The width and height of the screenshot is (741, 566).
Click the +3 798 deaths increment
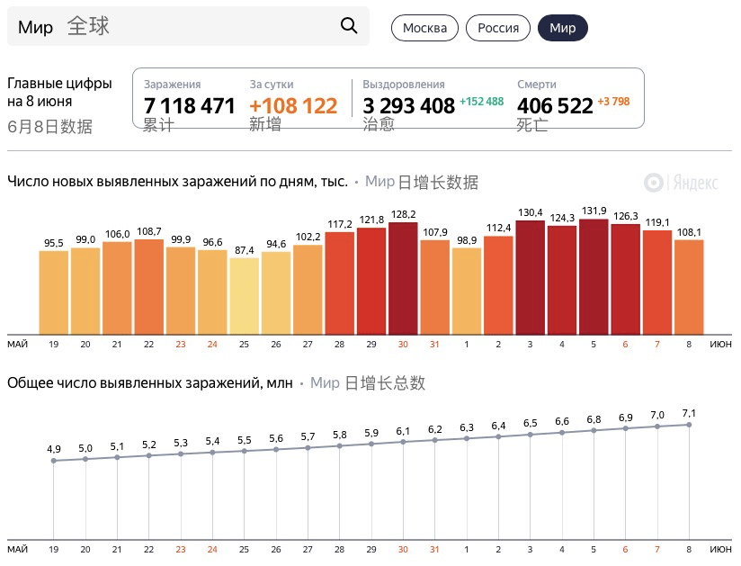click(x=613, y=102)
